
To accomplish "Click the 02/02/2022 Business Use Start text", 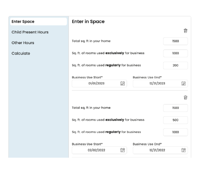I will 96,150.
